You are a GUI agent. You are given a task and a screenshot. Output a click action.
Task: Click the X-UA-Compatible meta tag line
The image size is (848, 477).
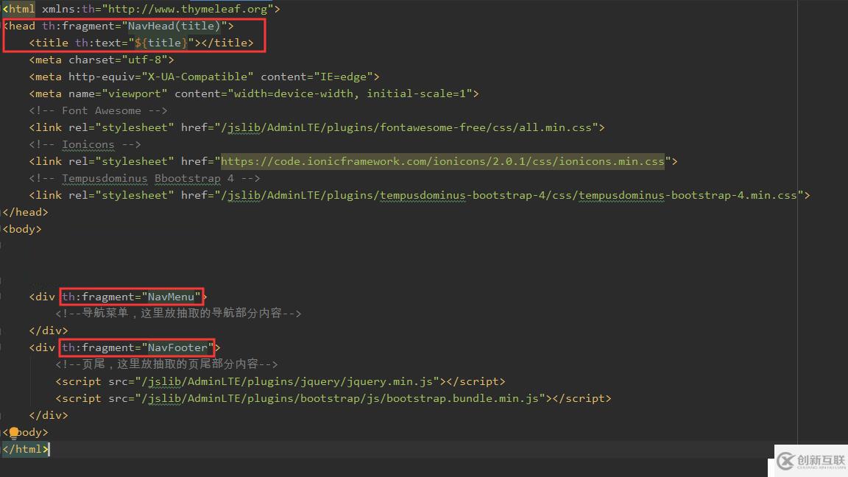[x=205, y=77]
